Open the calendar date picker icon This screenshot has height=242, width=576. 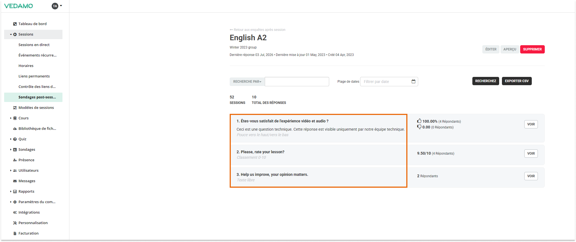(413, 81)
